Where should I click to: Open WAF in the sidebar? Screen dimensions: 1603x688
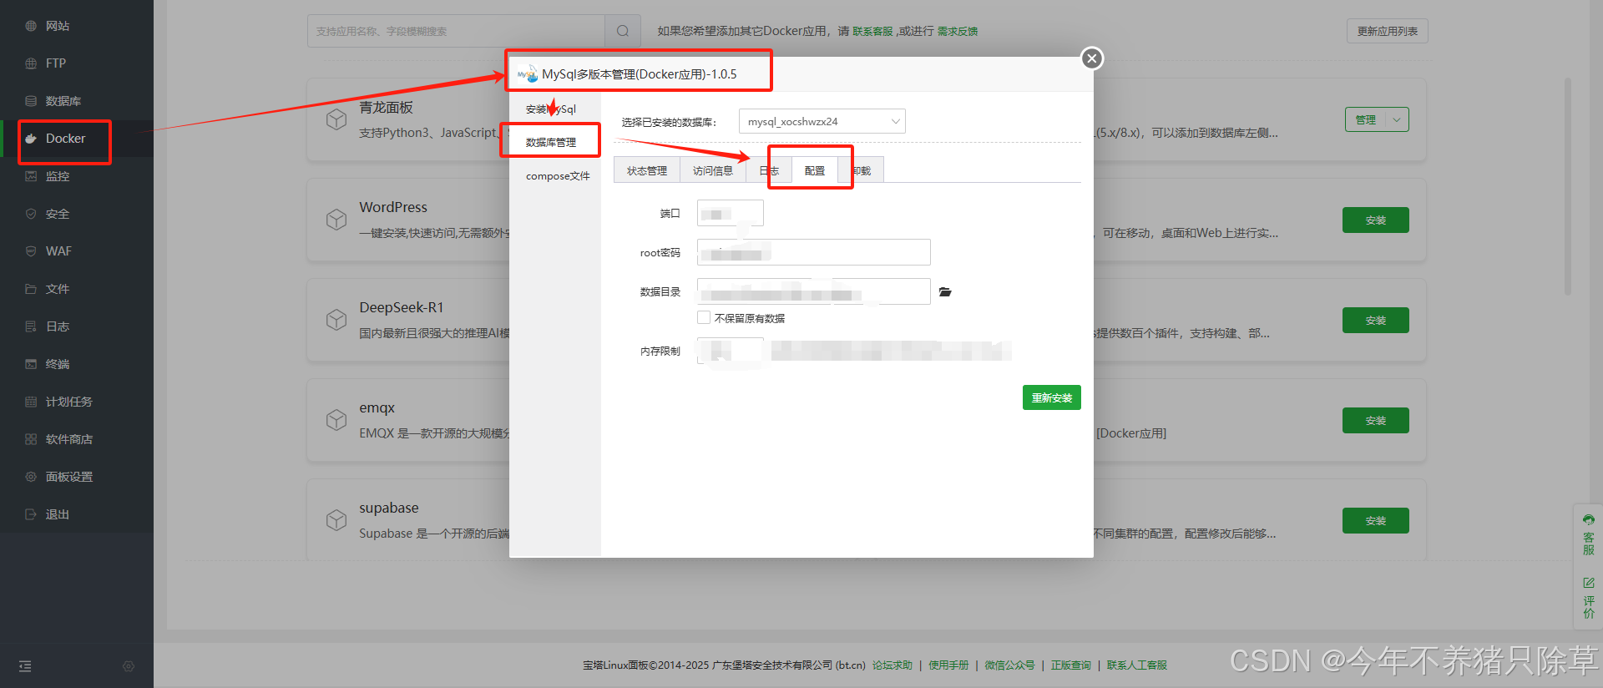click(x=58, y=251)
